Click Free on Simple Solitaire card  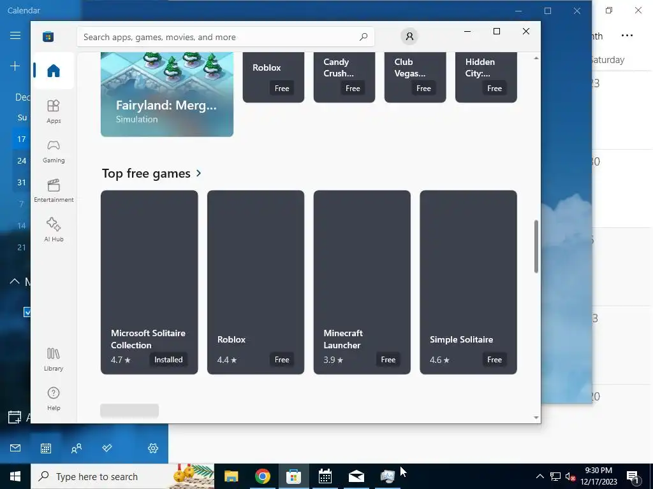click(x=494, y=360)
